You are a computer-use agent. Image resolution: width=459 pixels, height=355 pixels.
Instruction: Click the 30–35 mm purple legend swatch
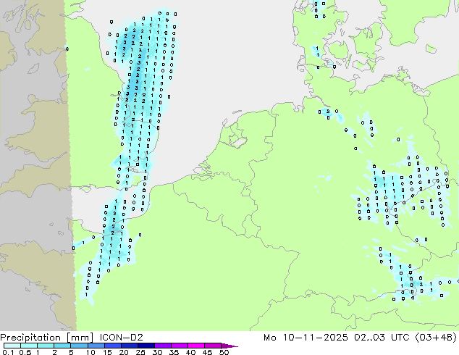(x=162, y=346)
